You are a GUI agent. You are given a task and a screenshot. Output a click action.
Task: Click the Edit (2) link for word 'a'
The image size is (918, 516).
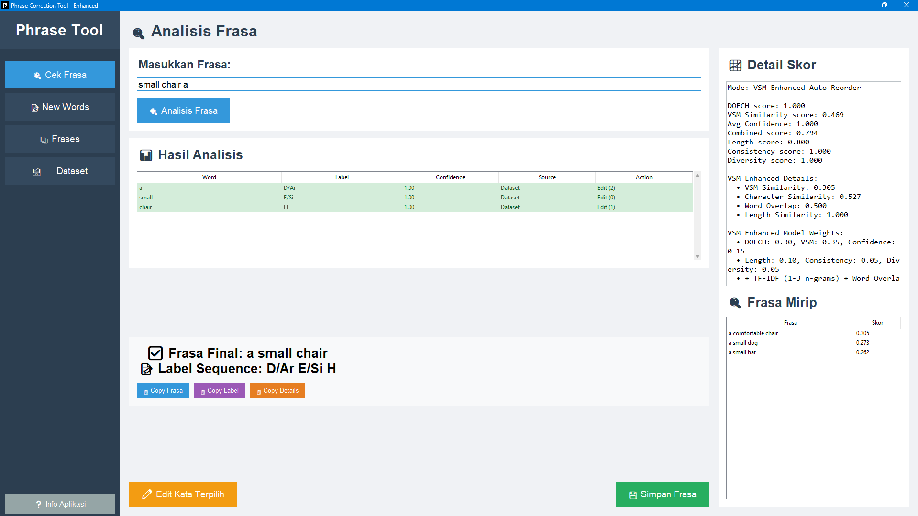(x=606, y=187)
